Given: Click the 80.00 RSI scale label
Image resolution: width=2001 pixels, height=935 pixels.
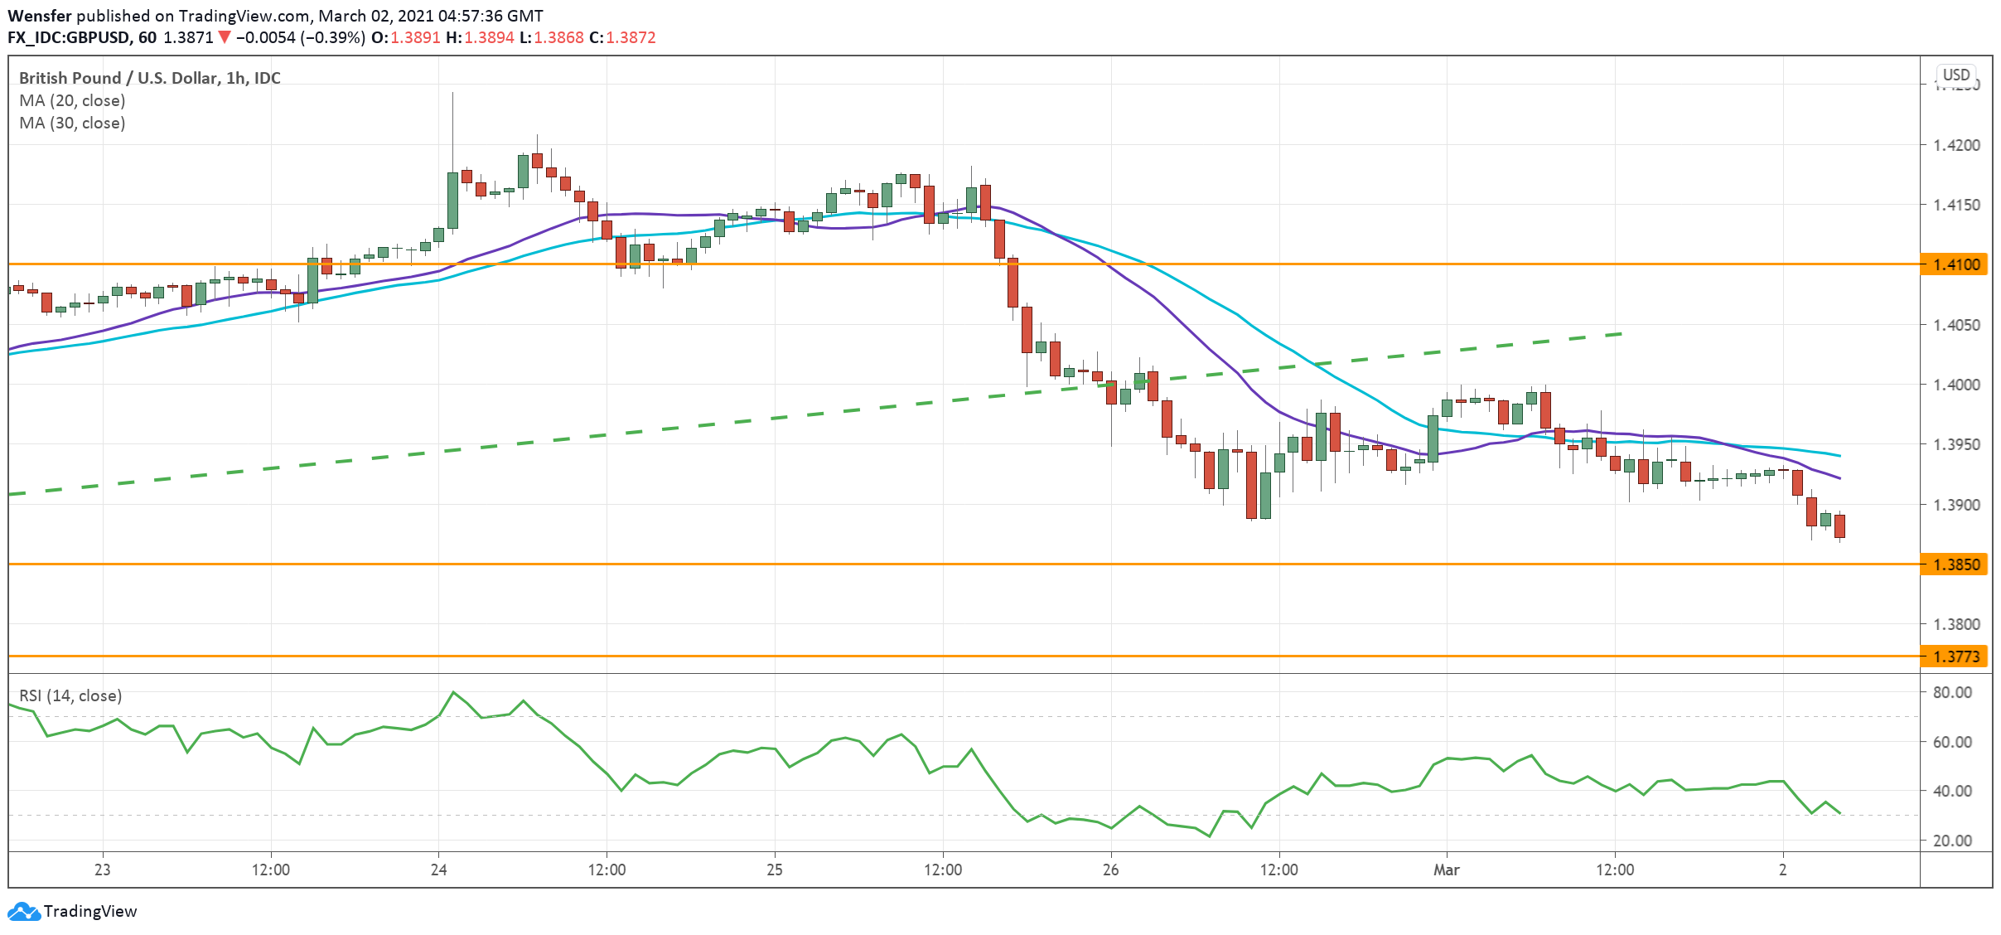Looking at the screenshot, I should coord(1951,692).
